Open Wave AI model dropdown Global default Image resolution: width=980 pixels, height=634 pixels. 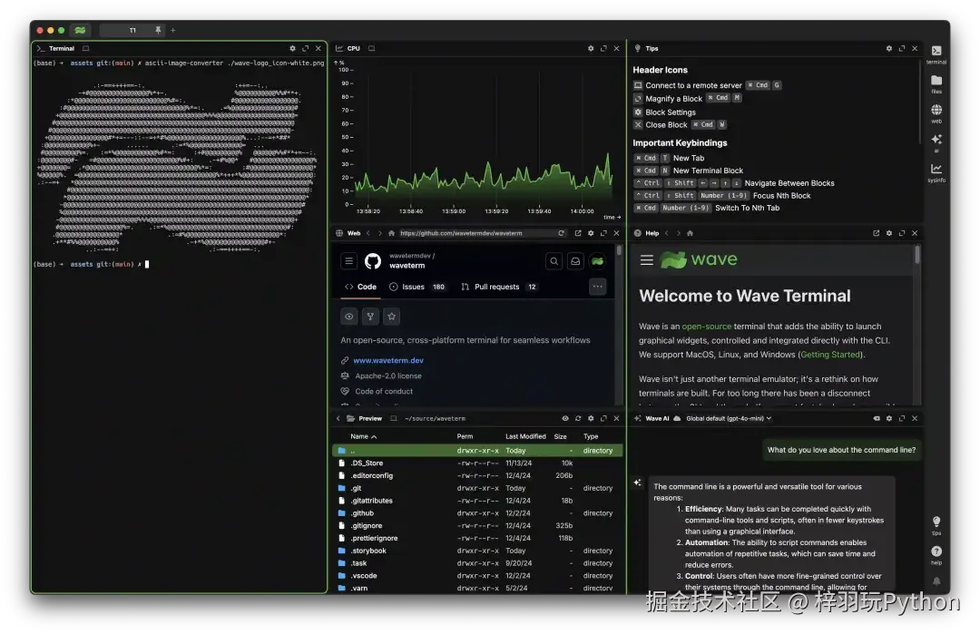pyautogui.click(x=729, y=418)
